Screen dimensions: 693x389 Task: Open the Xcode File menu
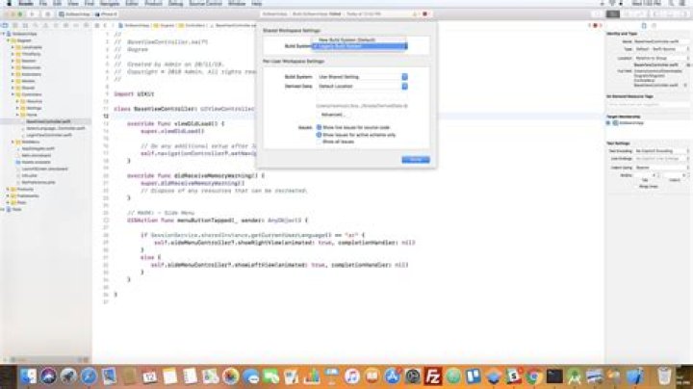43,3
